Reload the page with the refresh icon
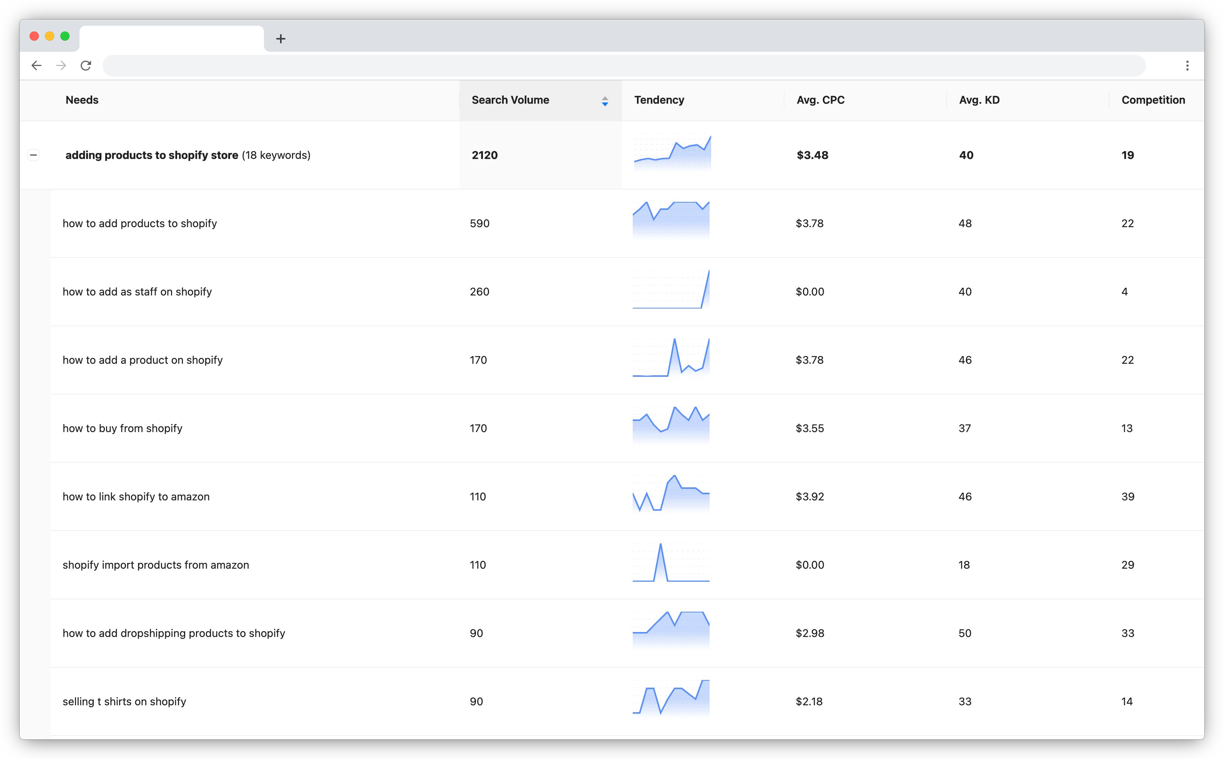 [x=86, y=66]
